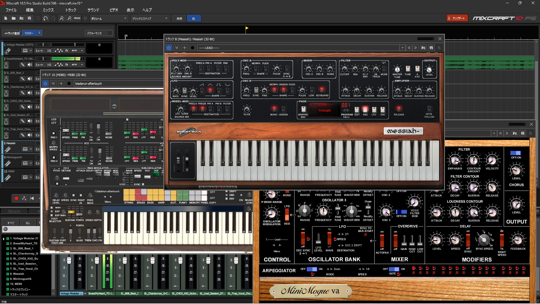The height and width of the screenshot is (304, 540).
Task: Click the Save project floppy icon
Action: [29, 18]
